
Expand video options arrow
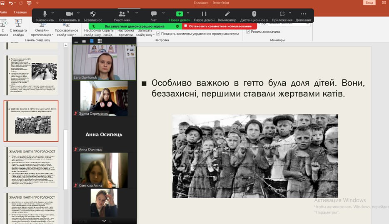78,13
